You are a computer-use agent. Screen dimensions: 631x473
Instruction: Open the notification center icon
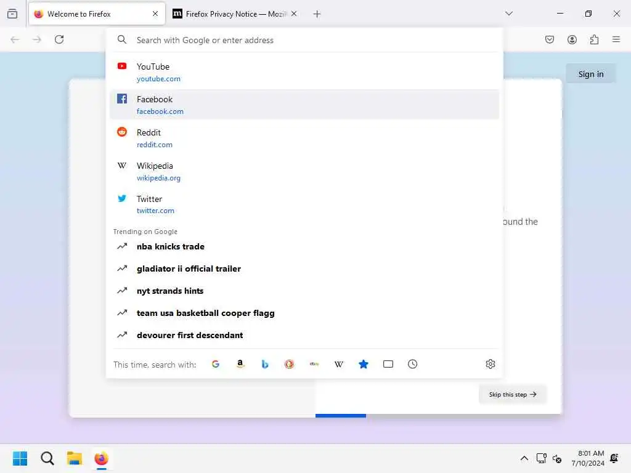coord(614,458)
